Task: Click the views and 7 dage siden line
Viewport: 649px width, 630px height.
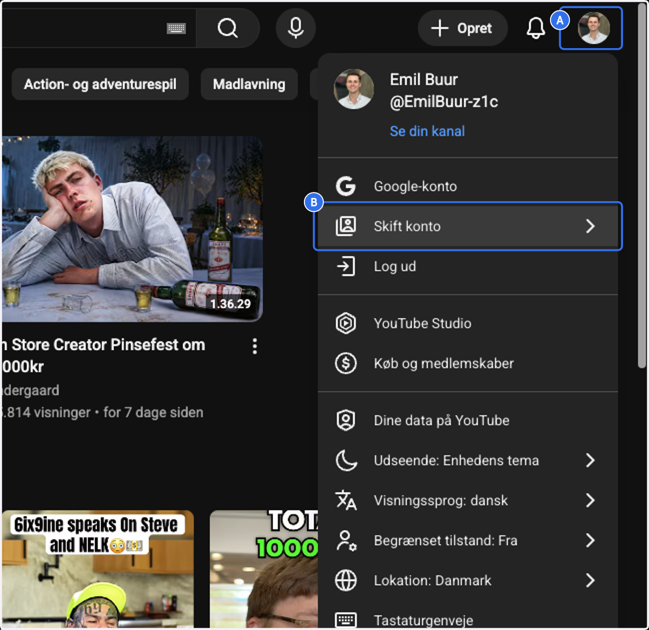Action: [103, 413]
